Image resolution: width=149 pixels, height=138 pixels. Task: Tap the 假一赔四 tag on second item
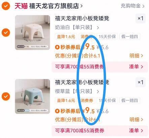point(130,100)
